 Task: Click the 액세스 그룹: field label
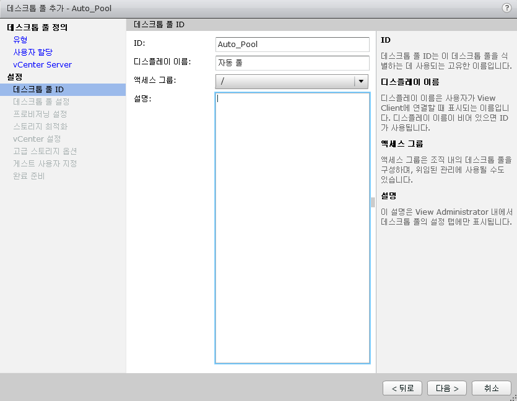click(x=155, y=80)
